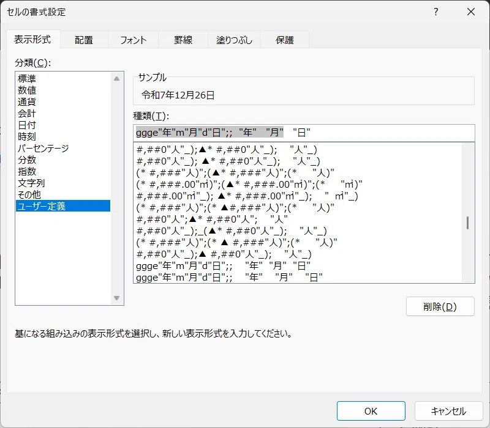This screenshot has width=490, height=428.
Task: Select その他 category
Action: coord(63,194)
